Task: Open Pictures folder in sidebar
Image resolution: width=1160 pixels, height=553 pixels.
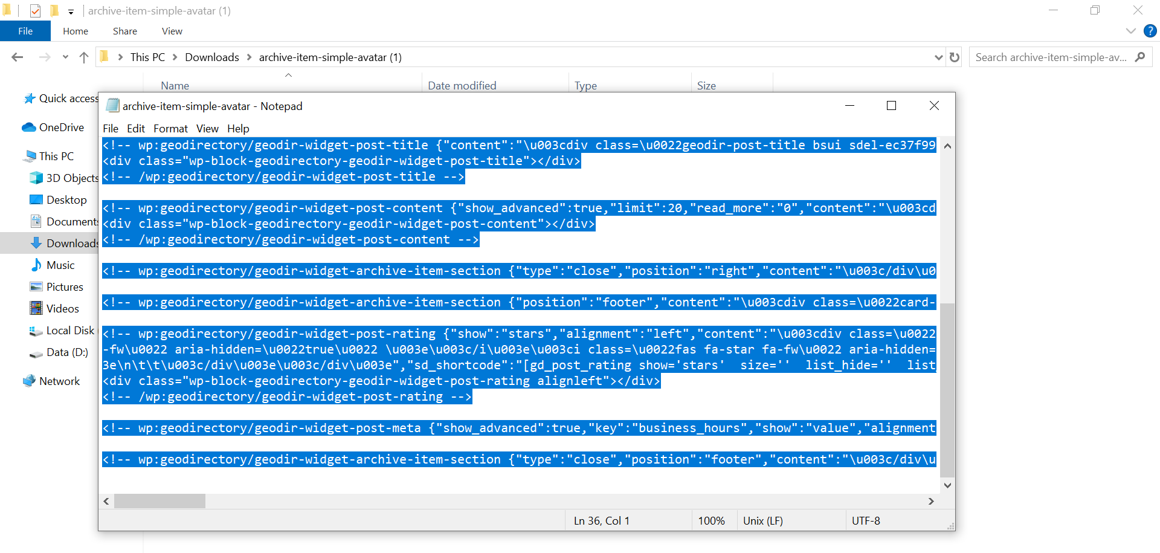Action: [x=57, y=287]
